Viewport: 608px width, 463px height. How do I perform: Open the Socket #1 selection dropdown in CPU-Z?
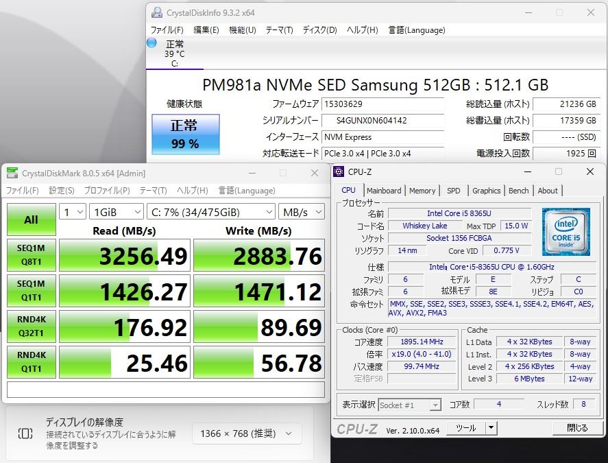tap(409, 405)
